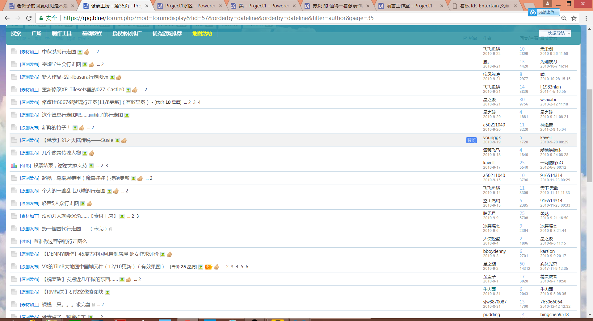Click the hot flame icon on VX的TileB thread
The width and height of the screenshot is (593, 321).
pyautogui.click(x=208, y=267)
